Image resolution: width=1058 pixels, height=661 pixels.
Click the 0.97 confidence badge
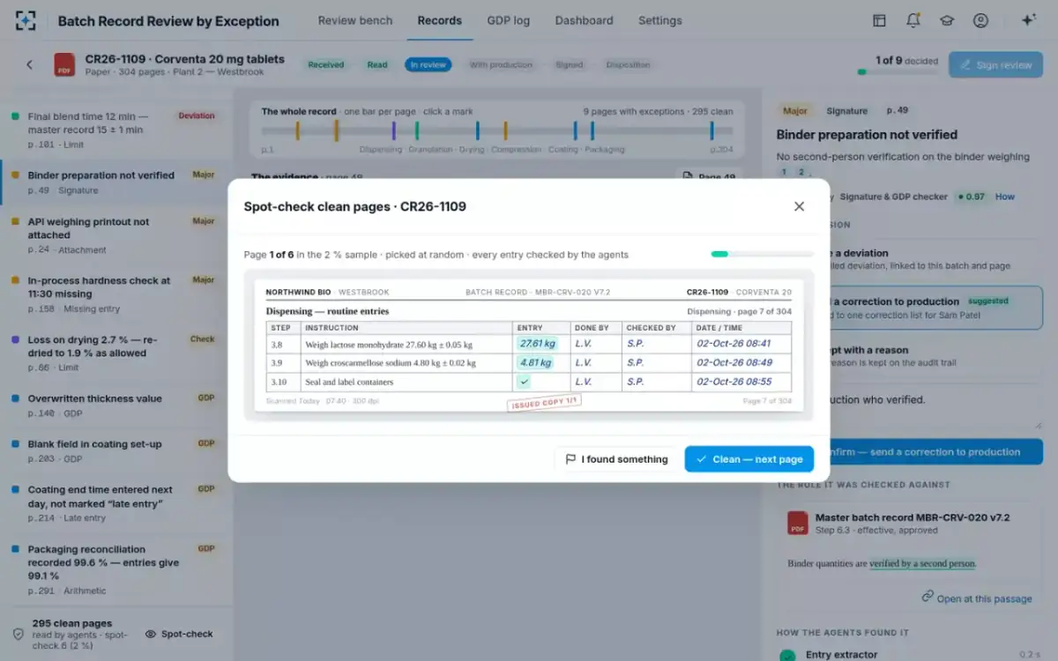coord(971,197)
